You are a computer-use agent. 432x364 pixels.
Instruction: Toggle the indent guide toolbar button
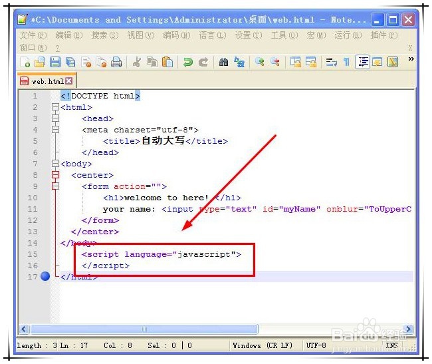click(362, 62)
